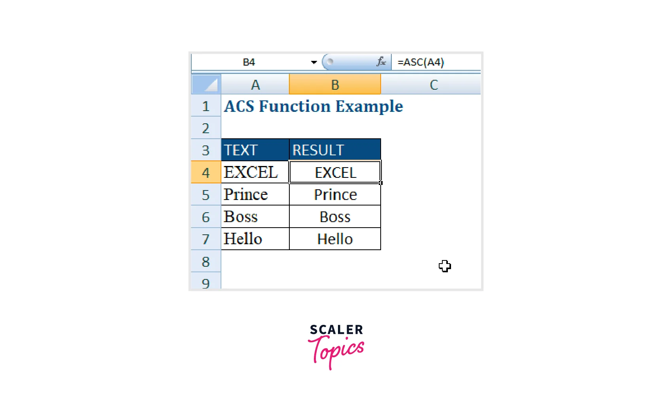This screenshot has width=672, height=411.
Task: Select row 1 header
Action: [206, 106]
